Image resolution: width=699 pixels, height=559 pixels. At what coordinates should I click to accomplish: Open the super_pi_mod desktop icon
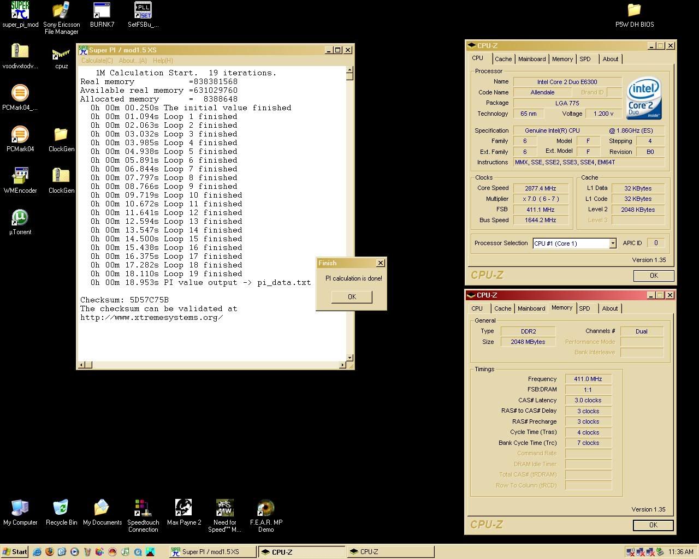click(20, 11)
